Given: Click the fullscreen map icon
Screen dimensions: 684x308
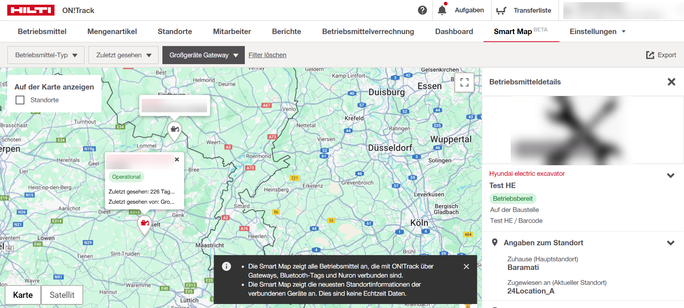Looking at the screenshot, I should click(464, 82).
